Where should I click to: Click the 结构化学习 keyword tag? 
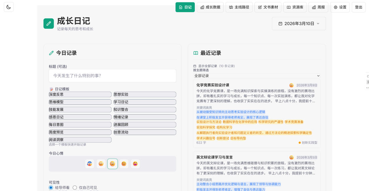224,127
